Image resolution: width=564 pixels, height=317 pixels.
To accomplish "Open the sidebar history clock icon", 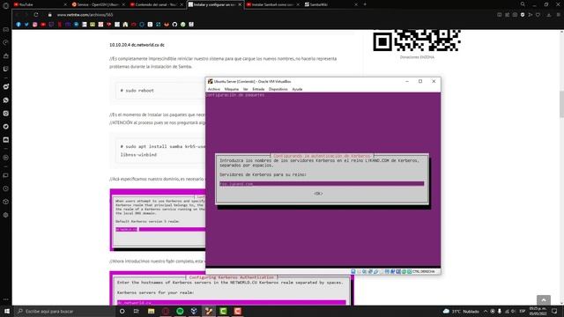I will 6,188.
